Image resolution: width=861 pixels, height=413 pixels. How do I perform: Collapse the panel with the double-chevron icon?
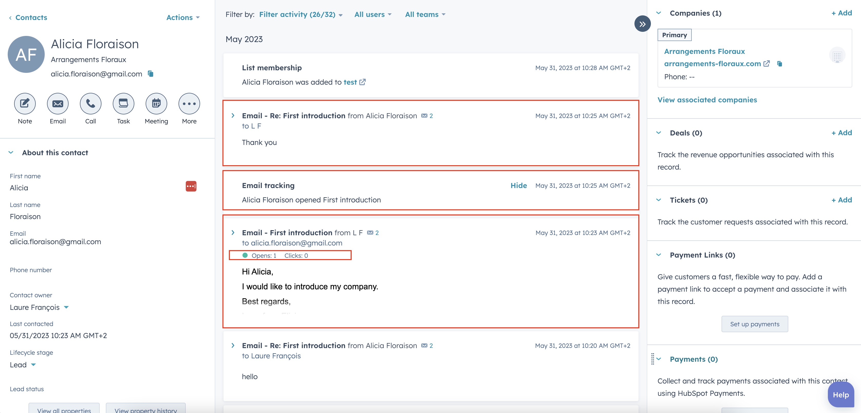[x=642, y=23]
